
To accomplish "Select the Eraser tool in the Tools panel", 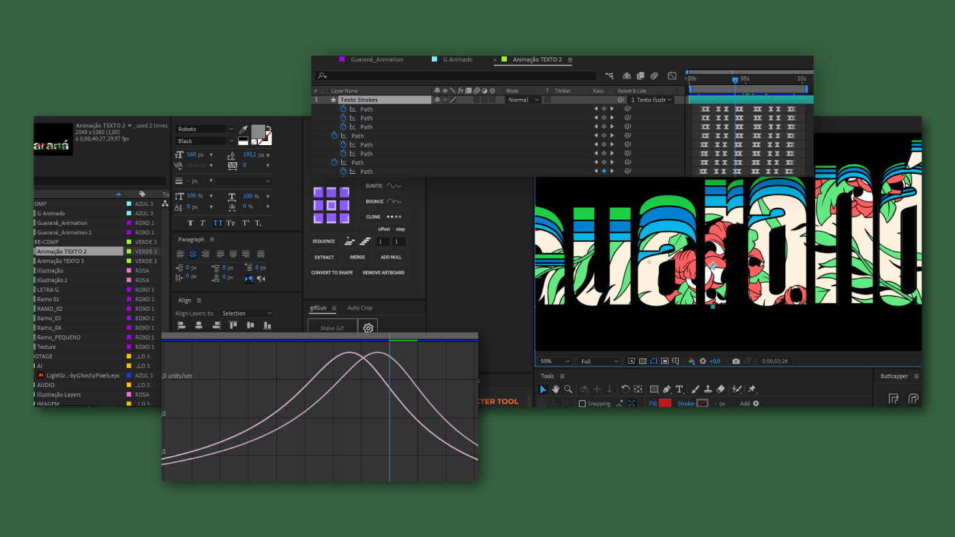I will (x=721, y=389).
